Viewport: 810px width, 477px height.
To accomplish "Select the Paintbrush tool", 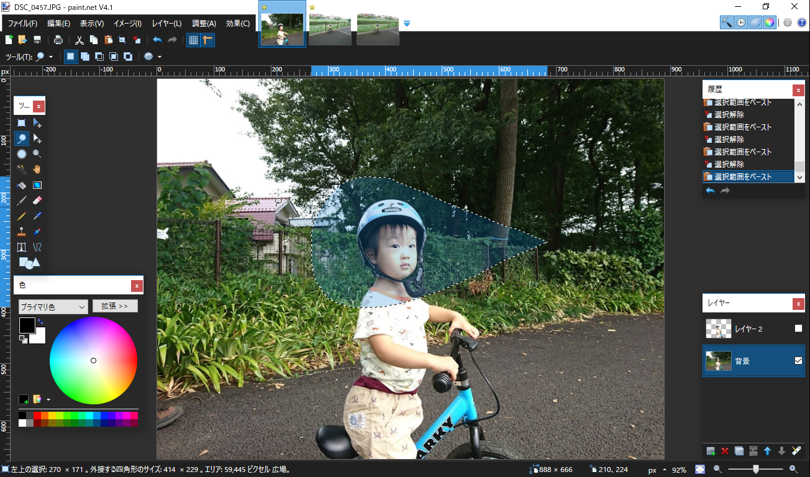I will pyautogui.click(x=22, y=201).
